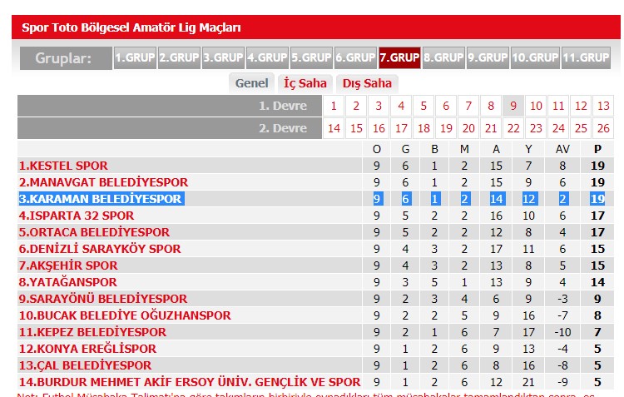View week 26 results
Image resolution: width=624 pixels, height=397 pixels.
point(603,128)
